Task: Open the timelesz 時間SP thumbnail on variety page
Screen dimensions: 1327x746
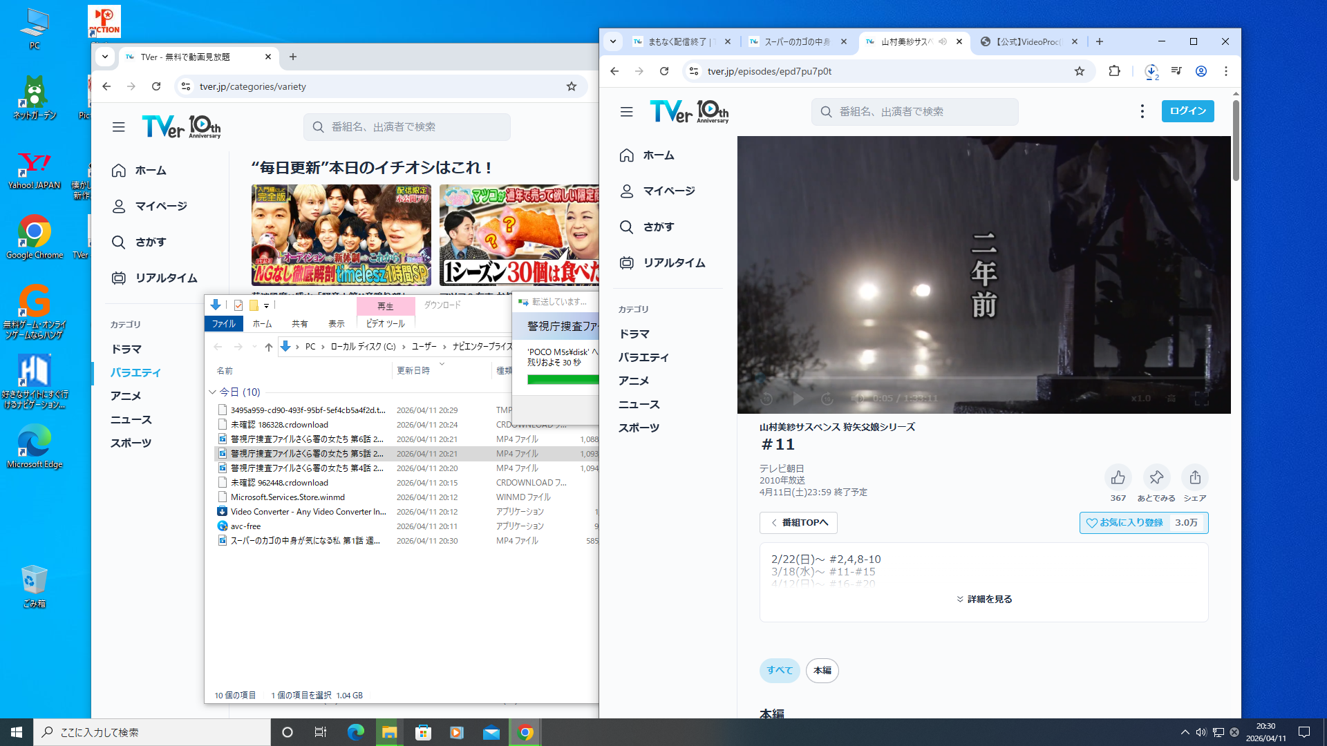Action: pos(341,235)
